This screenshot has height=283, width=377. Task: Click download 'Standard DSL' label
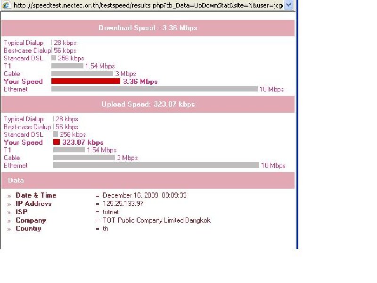tap(24, 58)
